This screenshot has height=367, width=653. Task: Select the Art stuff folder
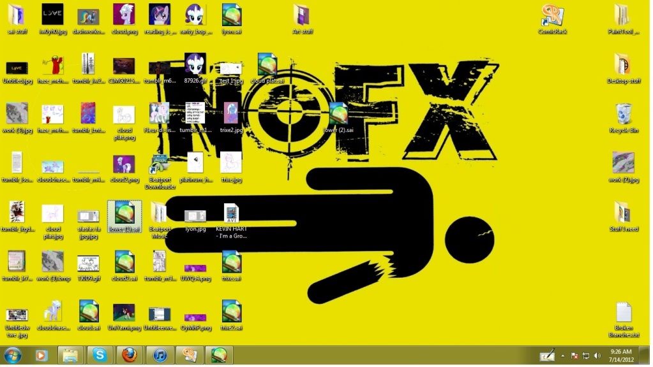(303, 18)
